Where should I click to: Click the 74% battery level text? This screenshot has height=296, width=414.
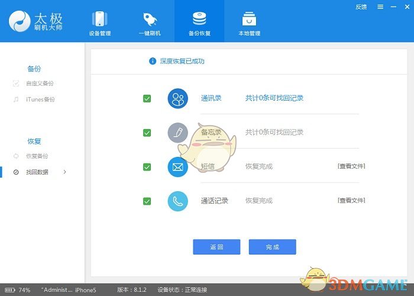[x=24, y=290]
